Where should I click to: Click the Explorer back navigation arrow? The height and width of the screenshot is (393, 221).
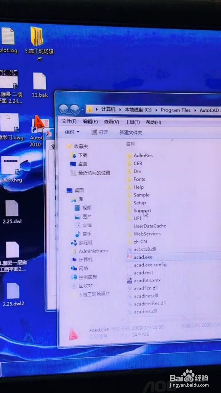point(64,109)
